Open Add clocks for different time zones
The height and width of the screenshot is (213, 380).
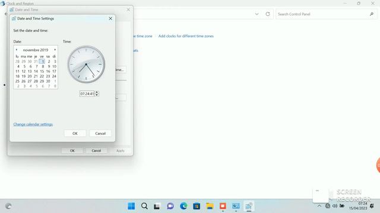point(186,36)
